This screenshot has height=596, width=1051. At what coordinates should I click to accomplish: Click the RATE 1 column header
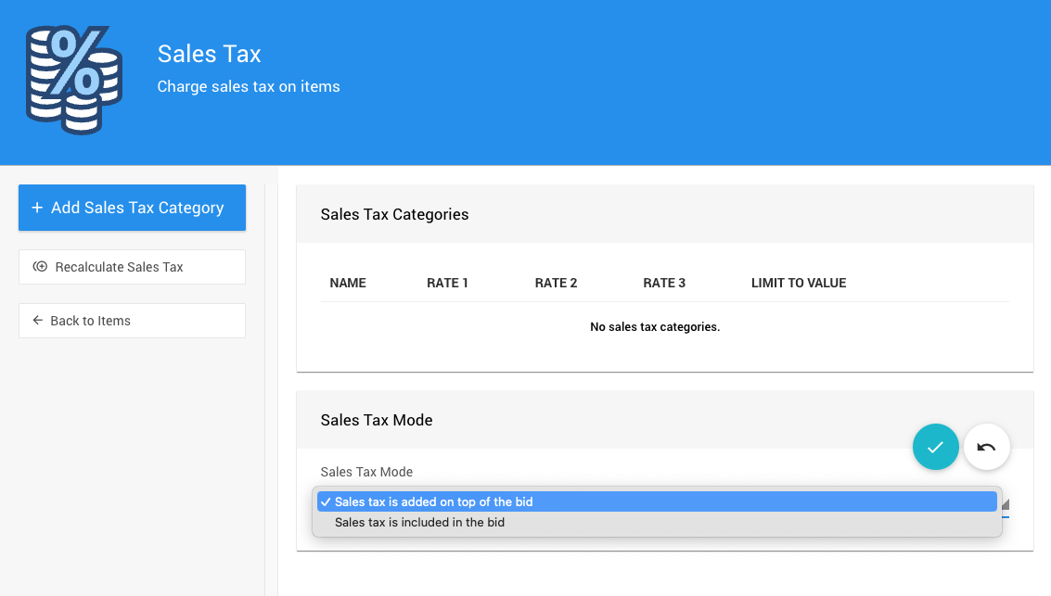[x=447, y=283]
